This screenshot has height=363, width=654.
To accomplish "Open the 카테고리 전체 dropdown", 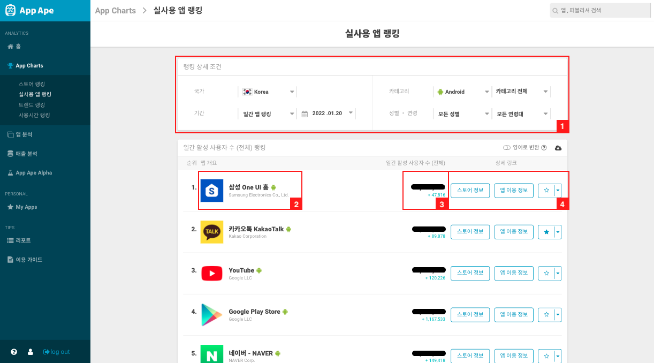I will click(521, 92).
